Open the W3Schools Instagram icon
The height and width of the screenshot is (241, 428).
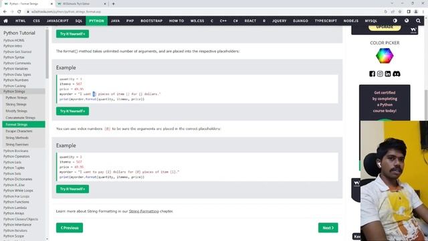click(x=380, y=74)
